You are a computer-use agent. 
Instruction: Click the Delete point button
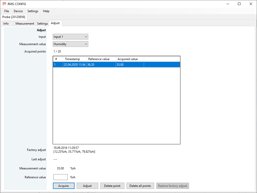[112, 186]
